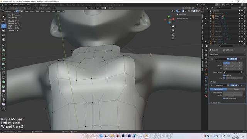
Task: Select the Measure tool
Action: 3,49
